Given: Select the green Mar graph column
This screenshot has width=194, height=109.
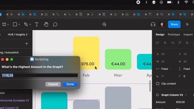Looking at the screenshot, I should coord(118,59).
